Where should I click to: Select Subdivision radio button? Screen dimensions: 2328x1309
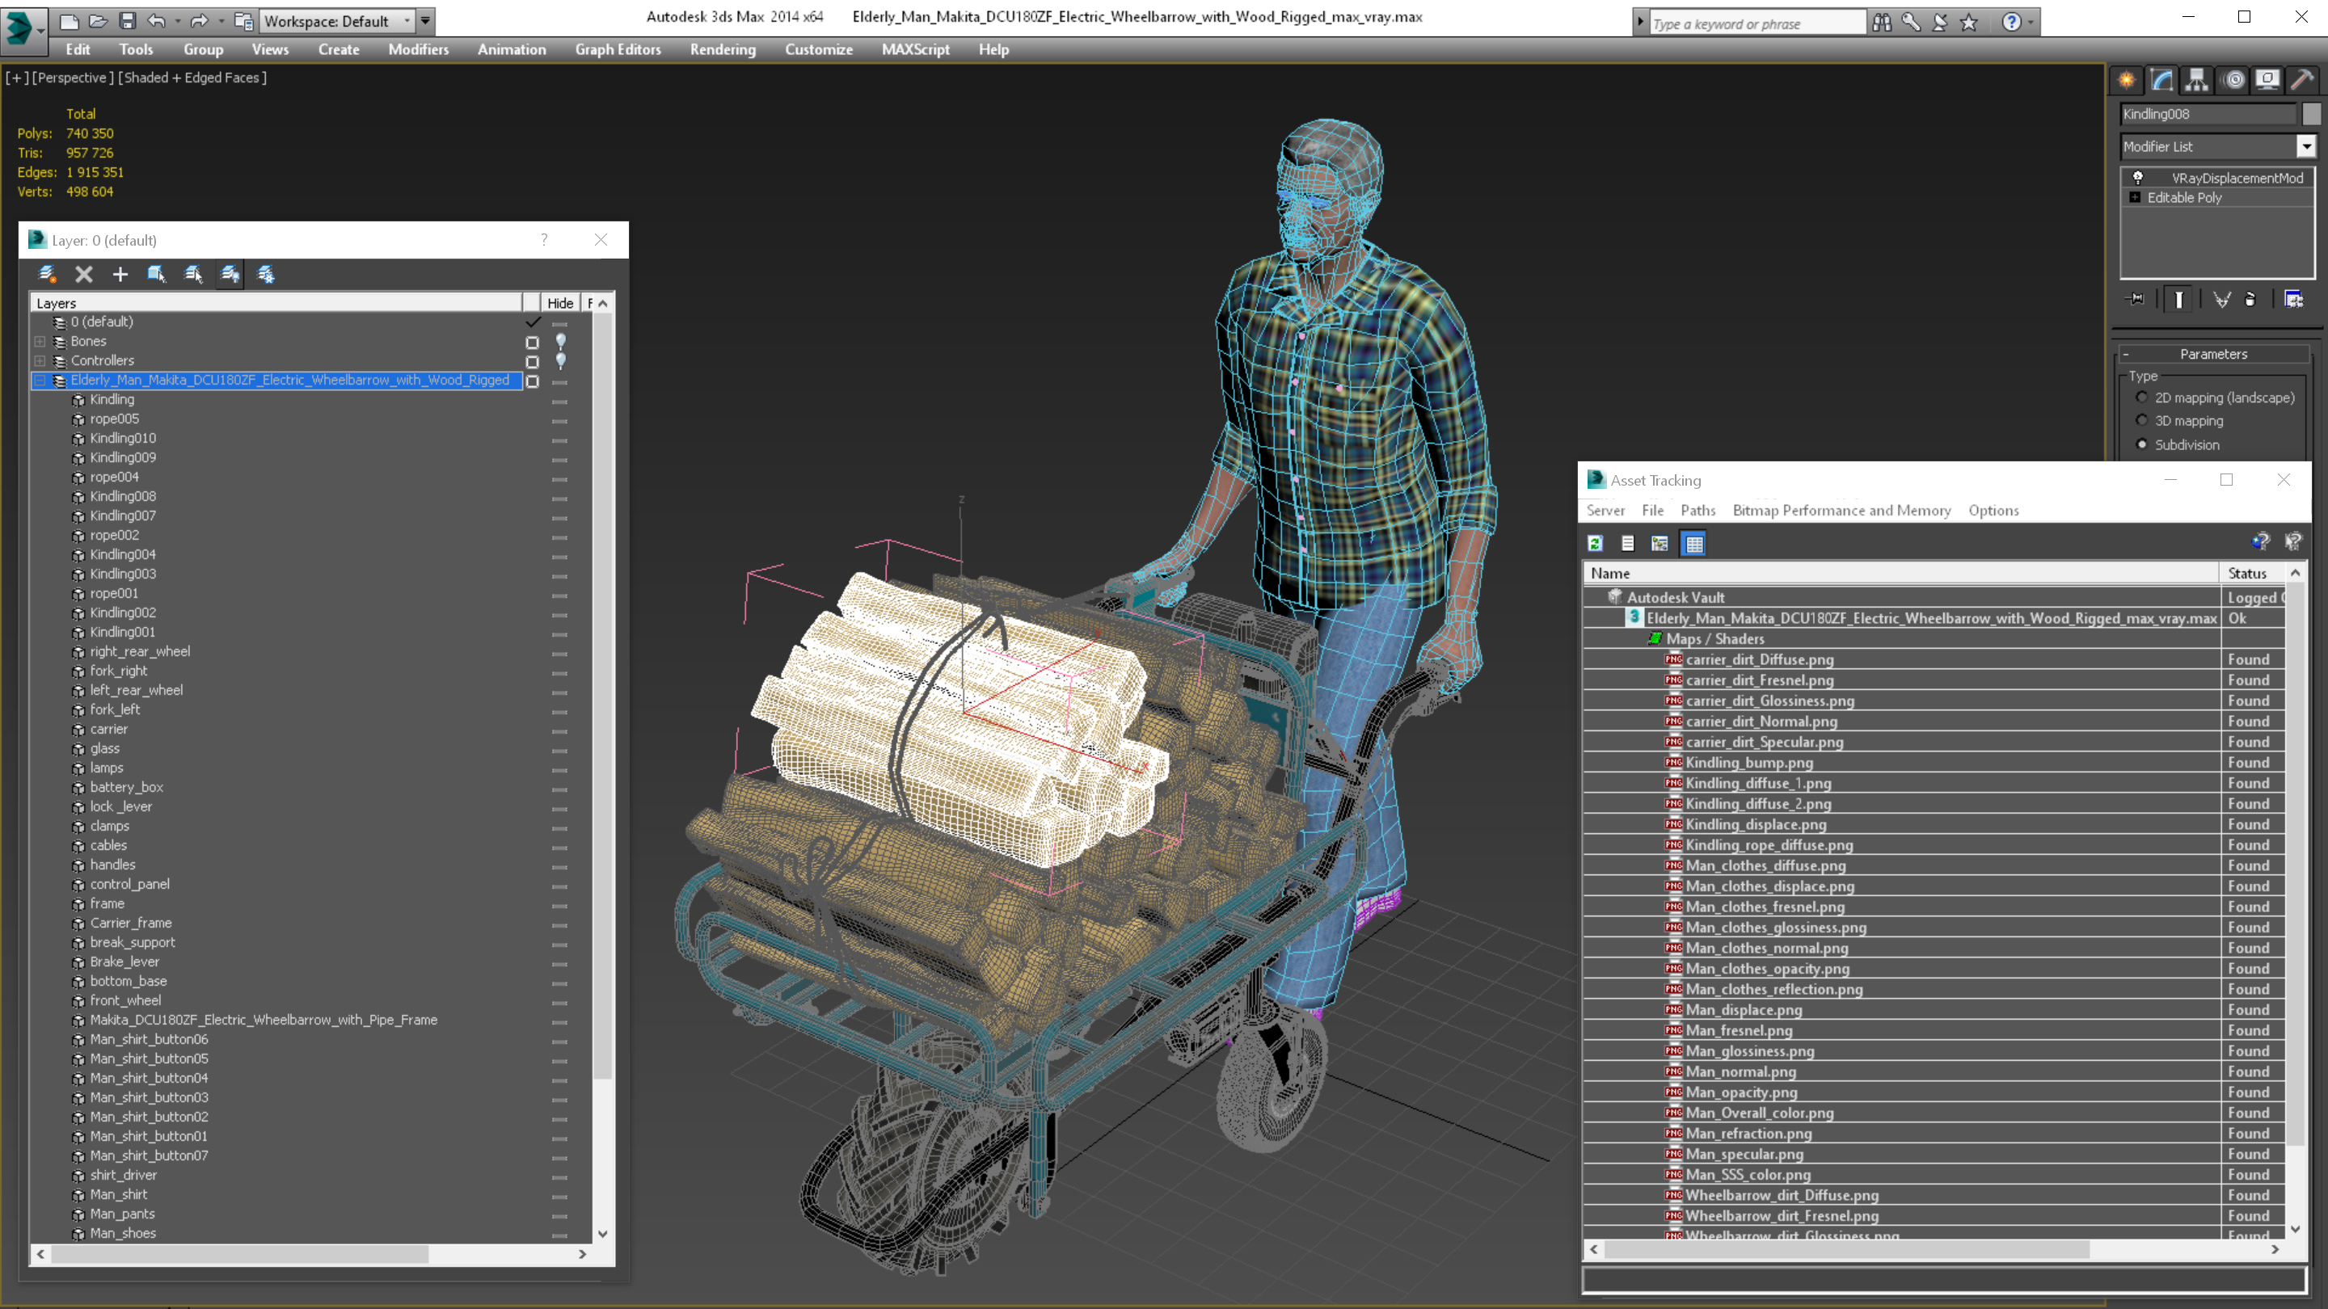click(x=2142, y=444)
